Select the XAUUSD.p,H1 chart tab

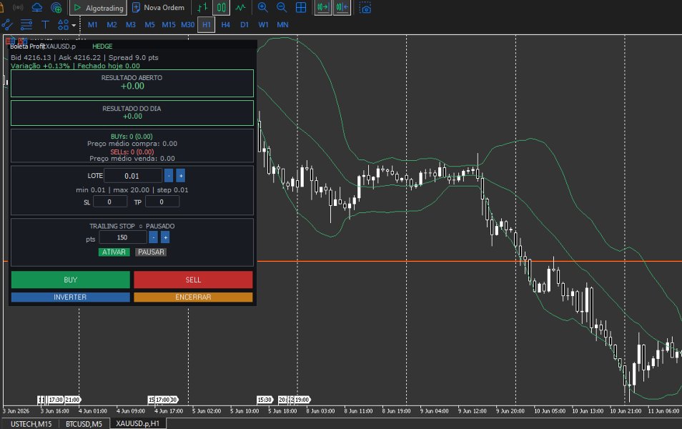point(137,423)
